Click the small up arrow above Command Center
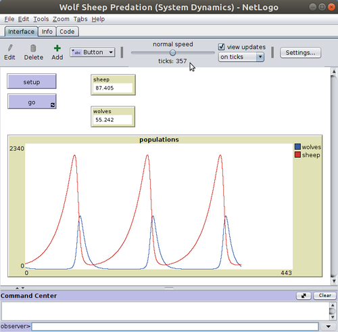 coord(17,288)
